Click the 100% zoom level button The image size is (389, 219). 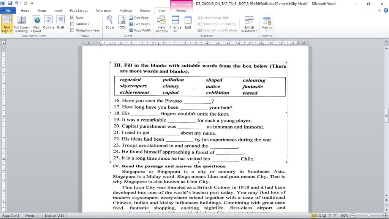coord(344,216)
